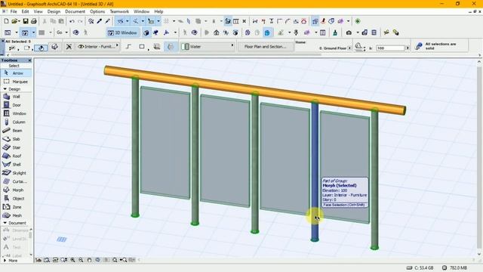
Task: Open dropdown arrow beside camera icon
Action: coord(357,32)
